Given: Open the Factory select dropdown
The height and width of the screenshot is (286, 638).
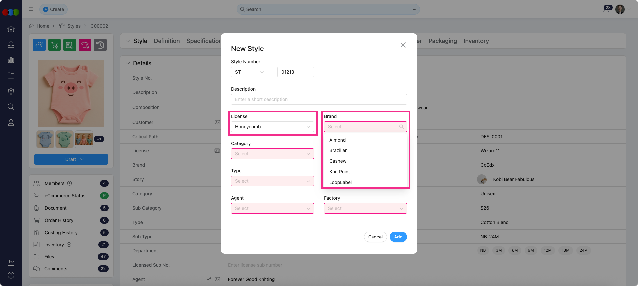Looking at the screenshot, I should pyautogui.click(x=365, y=208).
